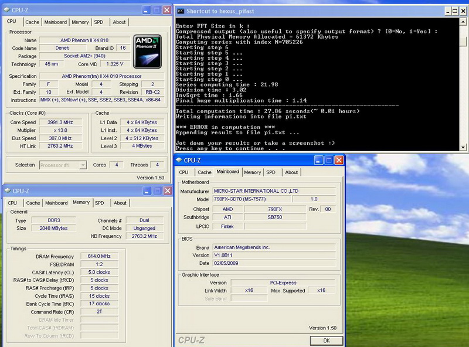The height and width of the screenshot is (347, 469).
Task: Switch to Cache tab in Memory window
Action: pos(33,203)
